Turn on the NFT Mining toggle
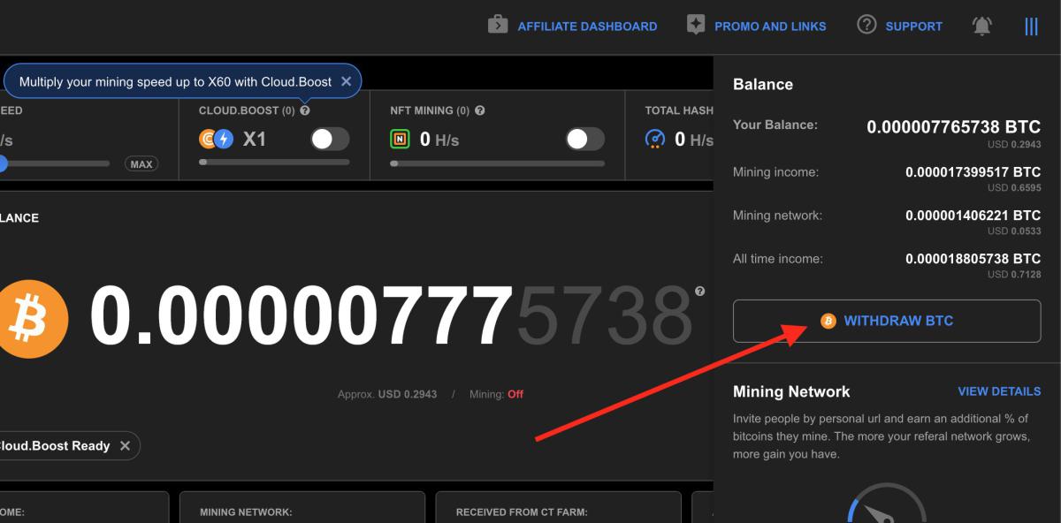Viewport: 1061px width, 523px height. (x=584, y=139)
